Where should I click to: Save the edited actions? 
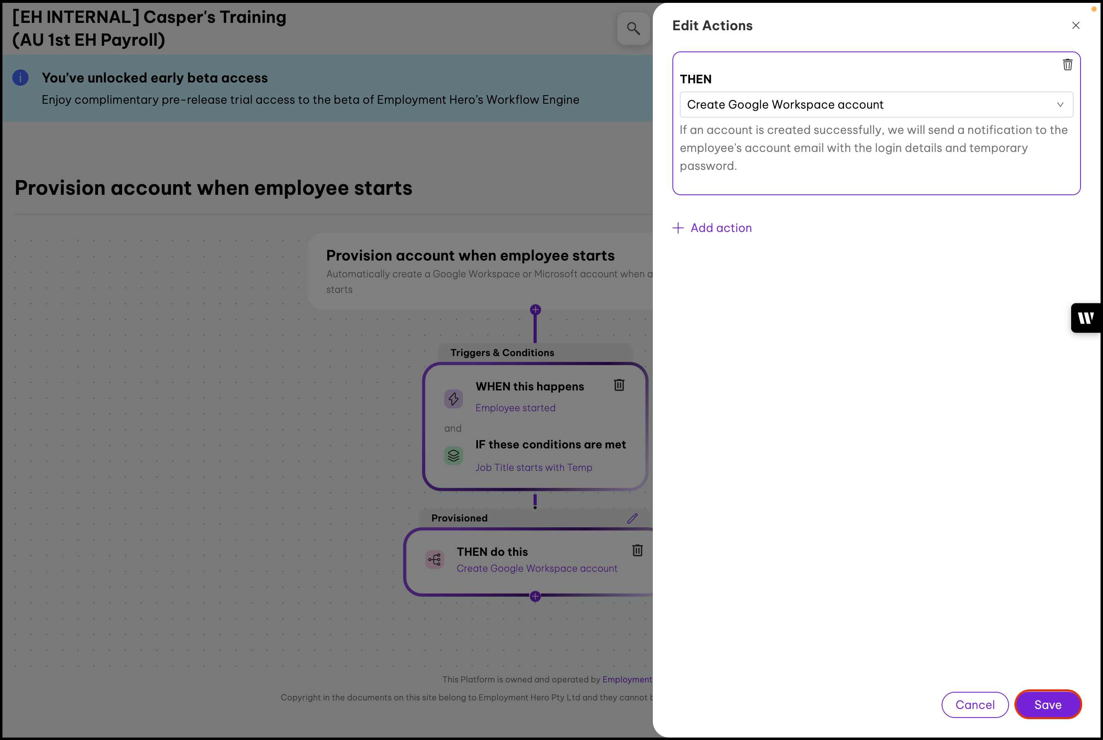(x=1048, y=704)
